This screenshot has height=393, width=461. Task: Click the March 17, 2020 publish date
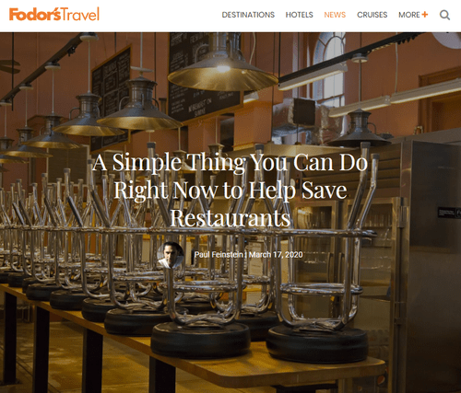click(x=276, y=255)
